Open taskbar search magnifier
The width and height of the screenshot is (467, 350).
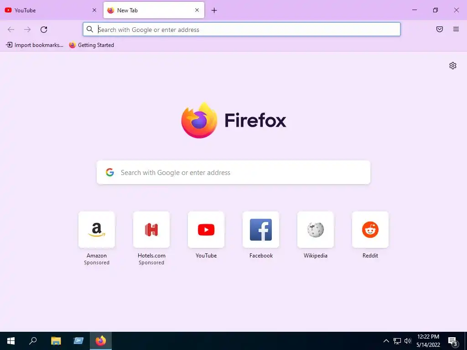point(33,341)
